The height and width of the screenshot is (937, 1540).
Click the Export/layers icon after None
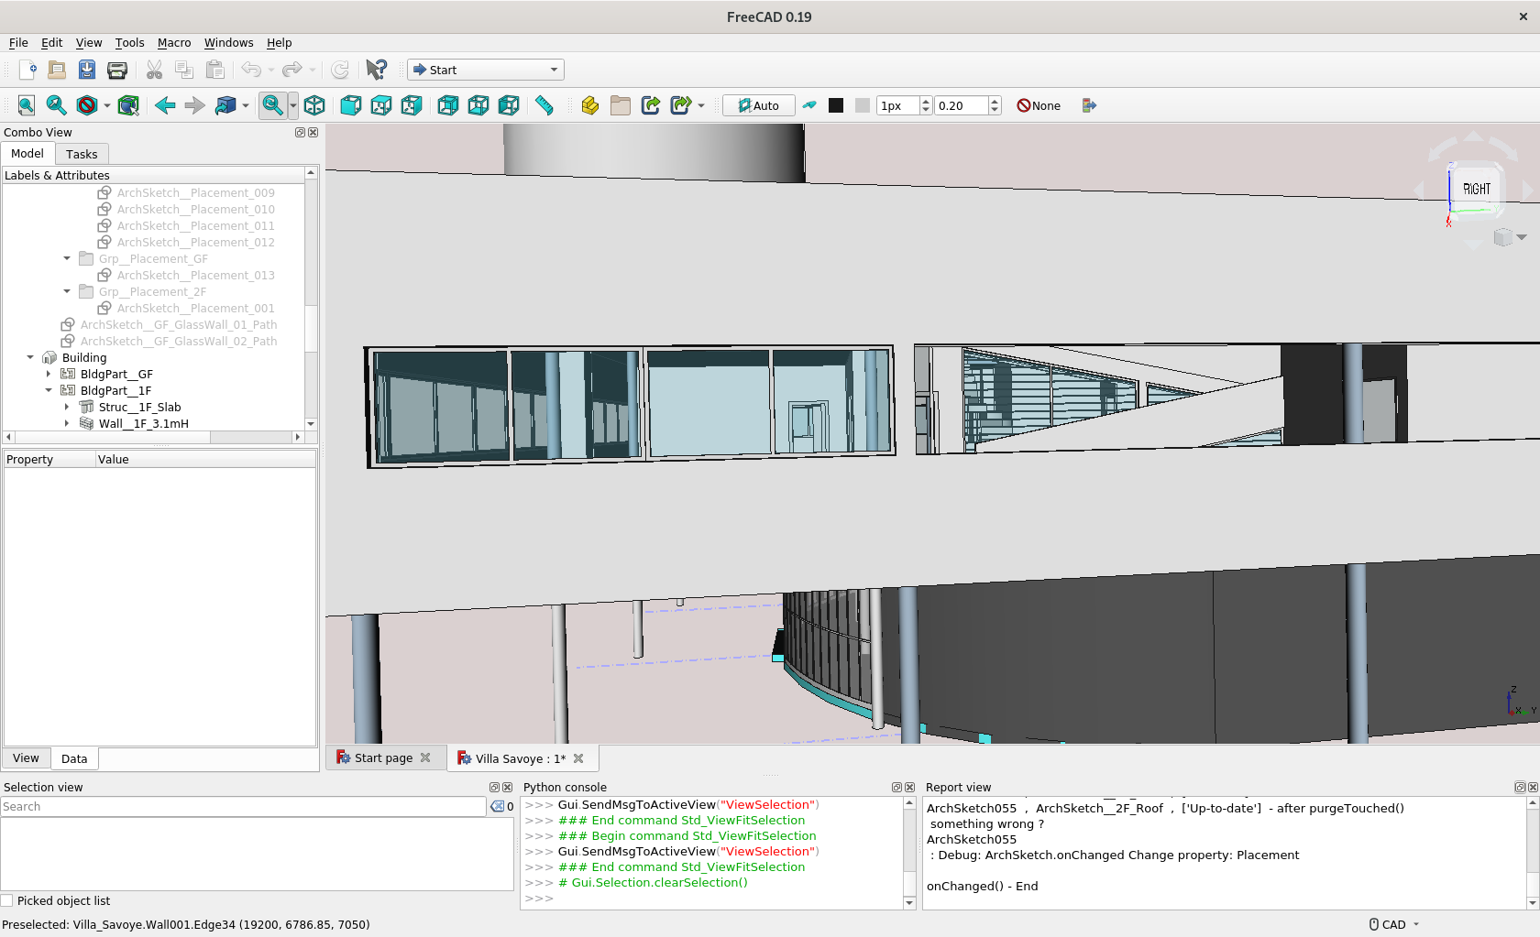click(x=1089, y=105)
